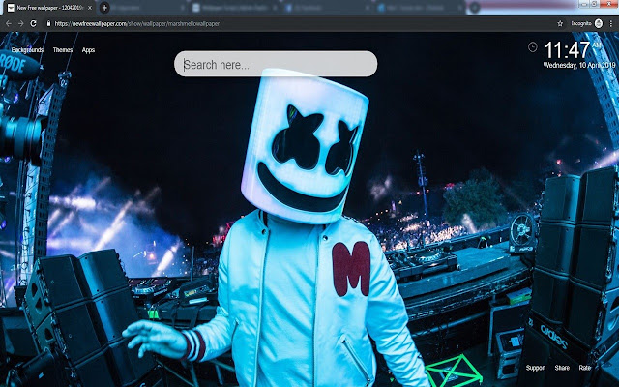This screenshot has width=619, height=387.
Task: Click the padlock site security icon
Action: click(48, 23)
